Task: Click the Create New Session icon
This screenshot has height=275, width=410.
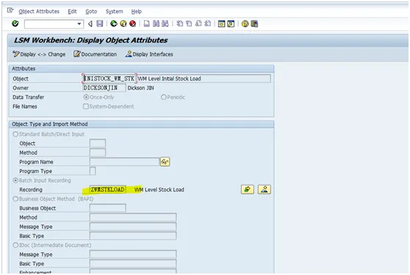Action: [x=221, y=23]
